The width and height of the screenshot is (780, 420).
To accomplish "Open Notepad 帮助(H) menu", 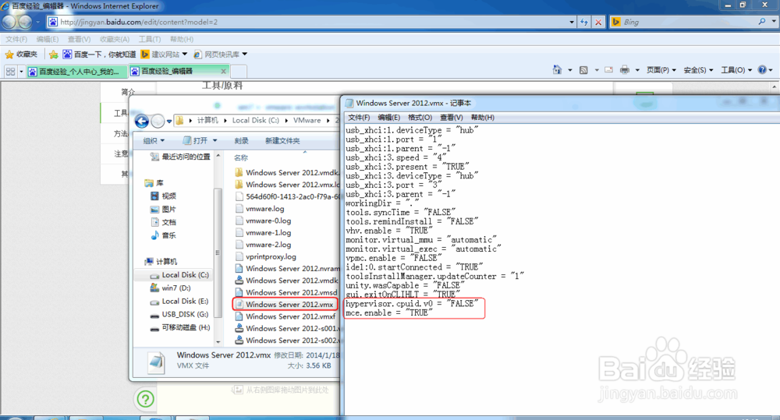I will click(x=483, y=118).
